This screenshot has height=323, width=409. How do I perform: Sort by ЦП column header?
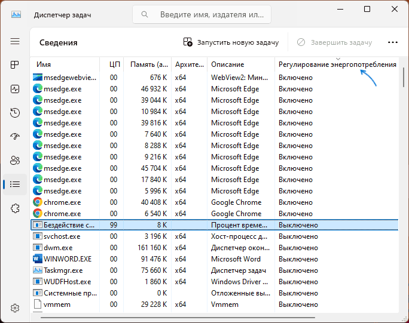(x=112, y=64)
